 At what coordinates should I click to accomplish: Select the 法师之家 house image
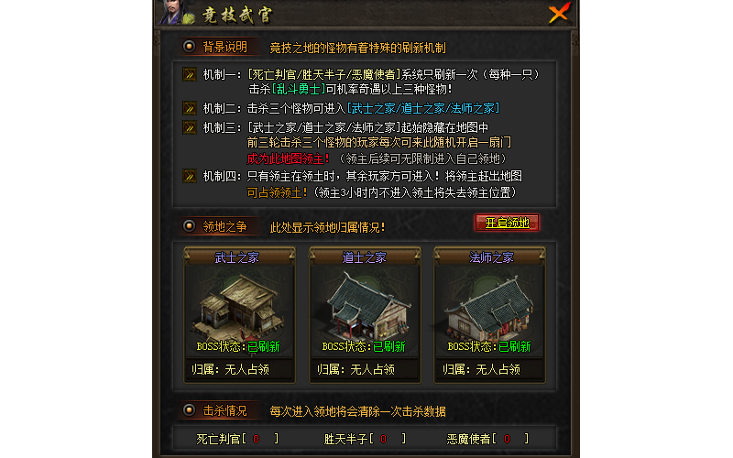(x=489, y=305)
